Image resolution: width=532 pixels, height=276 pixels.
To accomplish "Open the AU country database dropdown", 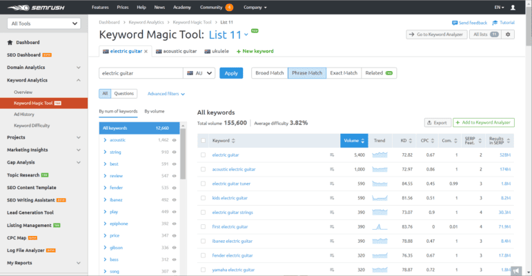I will [x=200, y=73].
